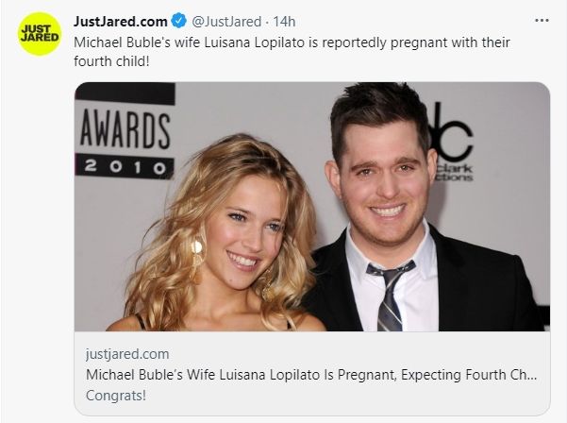Open the link card photo of the couple
567x423 pixels.
(312, 207)
